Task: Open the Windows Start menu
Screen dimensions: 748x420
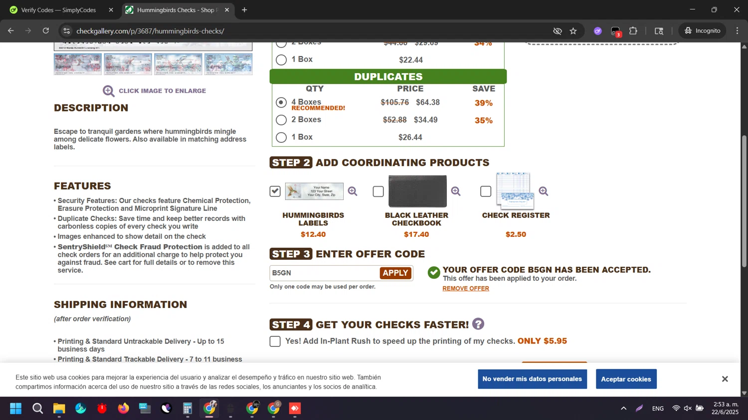Action: coord(15,409)
